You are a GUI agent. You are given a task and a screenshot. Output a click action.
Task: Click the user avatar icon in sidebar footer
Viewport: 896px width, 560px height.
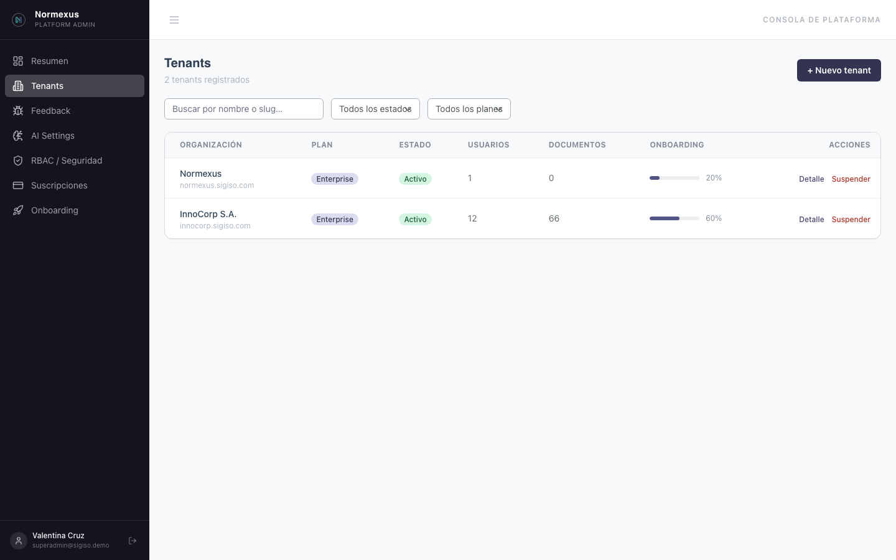[x=19, y=541]
